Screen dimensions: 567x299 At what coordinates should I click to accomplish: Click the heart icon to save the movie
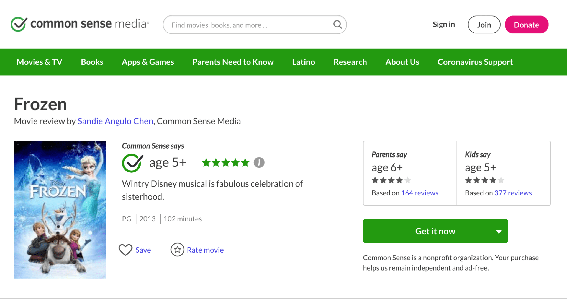click(125, 250)
